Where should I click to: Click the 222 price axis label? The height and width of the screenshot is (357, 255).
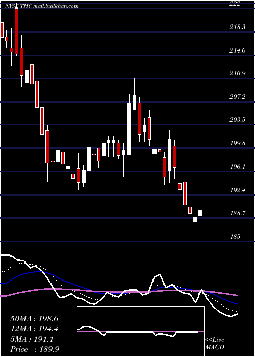[x=235, y=3]
